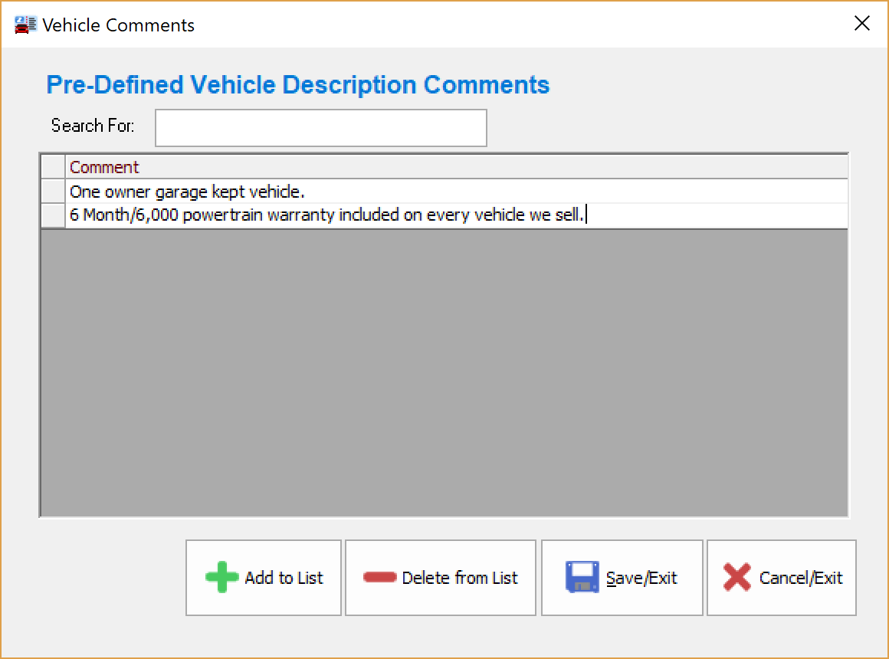Click the green plus icon on Add to List
This screenshot has width=889, height=659.
click(221, 577)
